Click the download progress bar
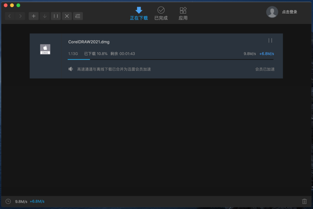The width and height of the screenshot is (313, 209). pyautogui.click(x=170, y=59)
